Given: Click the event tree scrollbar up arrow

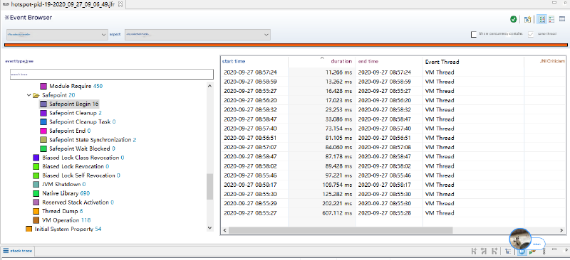Looking at the screenshot, I should [209, 86].
